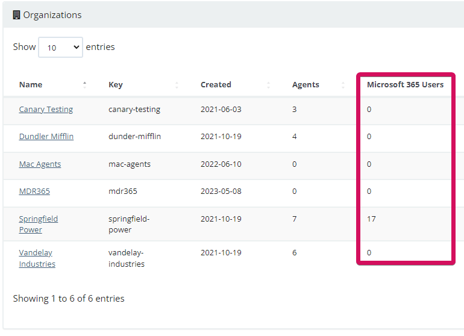Sort table by Name column arrows
Screen dimensions: 464x336
pyautogui.click(x=84, y=85)
